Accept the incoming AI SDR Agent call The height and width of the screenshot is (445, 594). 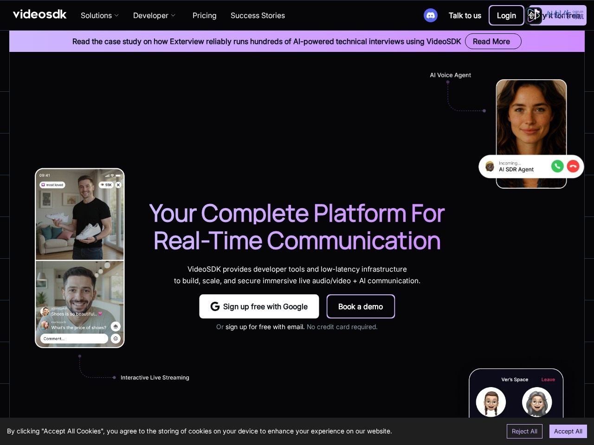557,166
